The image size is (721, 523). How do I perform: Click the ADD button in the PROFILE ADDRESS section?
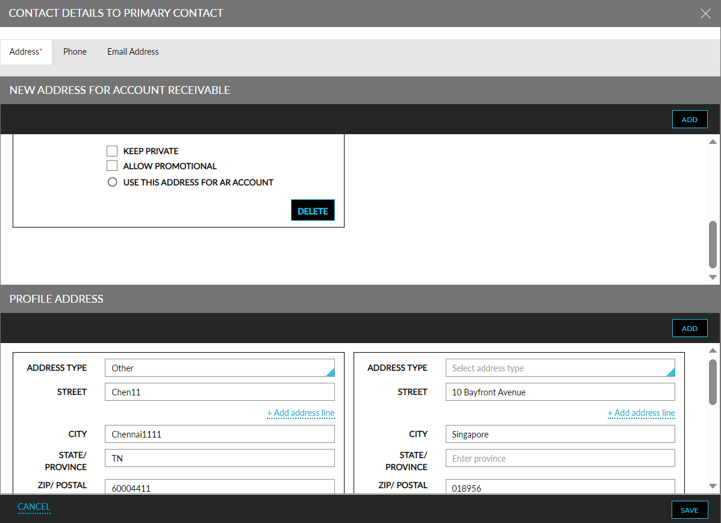689,327
